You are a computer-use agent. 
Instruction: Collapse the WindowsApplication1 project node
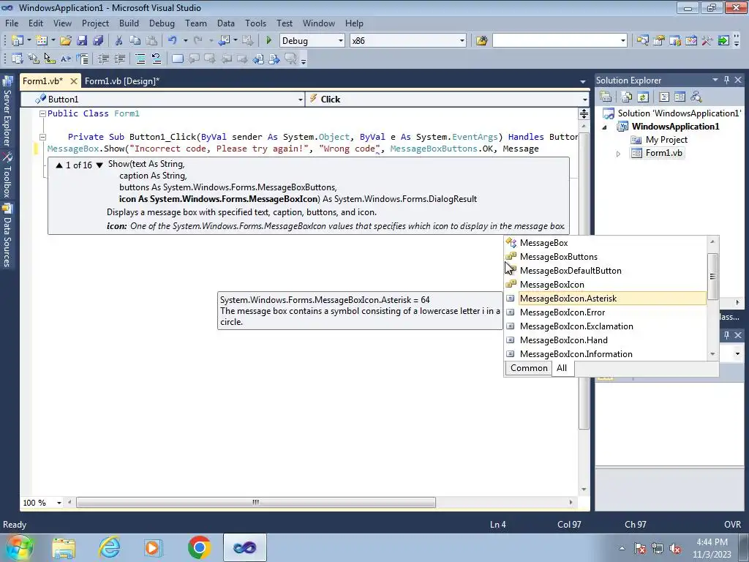click(604, 127)
